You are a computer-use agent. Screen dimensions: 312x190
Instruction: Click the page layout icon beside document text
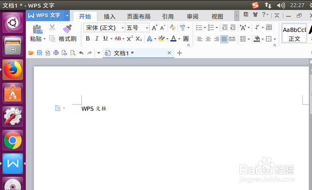[57, 108]
